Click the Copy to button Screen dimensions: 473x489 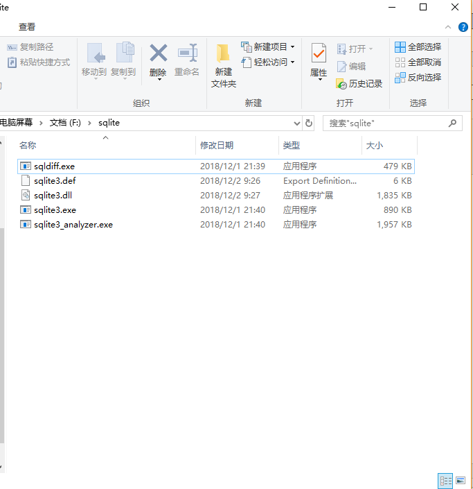point(123,60)
